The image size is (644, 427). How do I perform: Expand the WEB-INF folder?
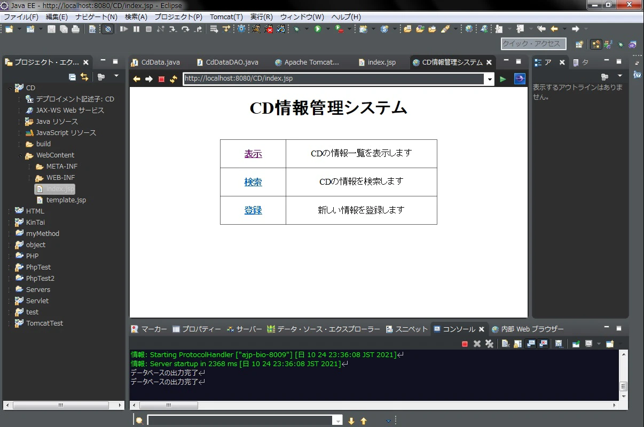pyautogui.click(x=29, y=178)
